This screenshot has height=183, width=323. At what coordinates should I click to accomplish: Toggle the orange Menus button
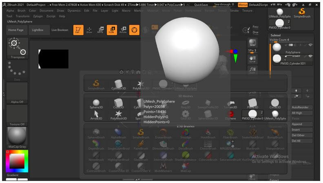[243, 4]
